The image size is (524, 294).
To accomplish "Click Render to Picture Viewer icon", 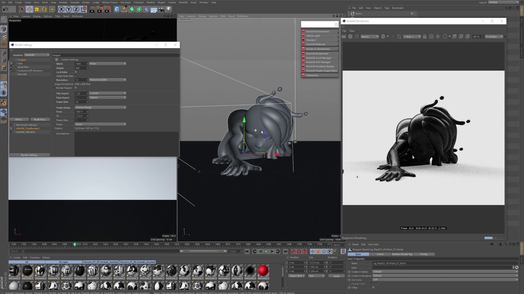I will pyautogui.click(x=100, y=9).
